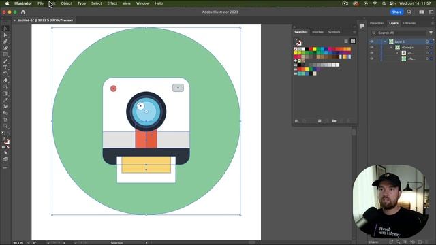The width and height of the screenshot is (436, 245).
Task: Switch to the Properties tab
Action: pos(377,23)
